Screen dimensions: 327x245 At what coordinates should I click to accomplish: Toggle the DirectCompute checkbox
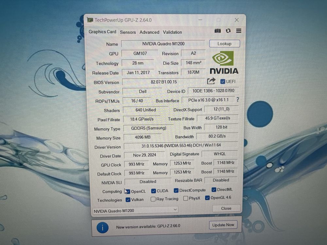(x=176, y=190)
